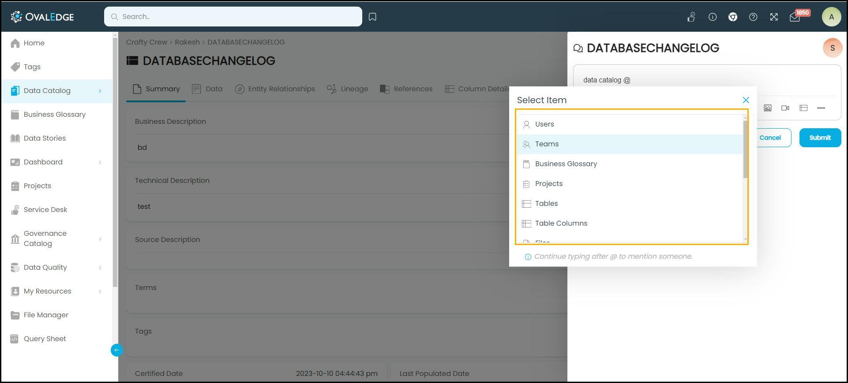Open Service Desk in sidebar
Viewport: 848px width, 383px height.
(56, 209)
